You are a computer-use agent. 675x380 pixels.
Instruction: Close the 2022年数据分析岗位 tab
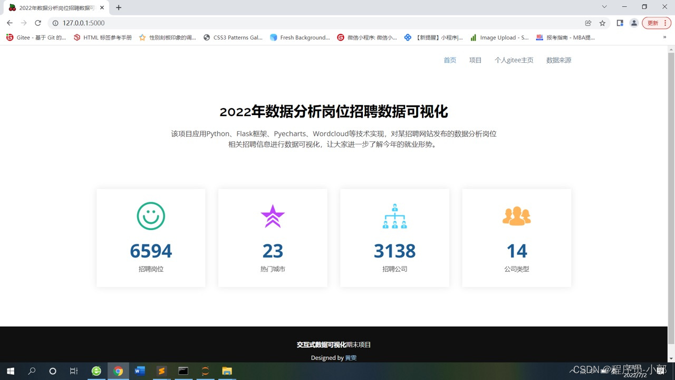point(102,8)
